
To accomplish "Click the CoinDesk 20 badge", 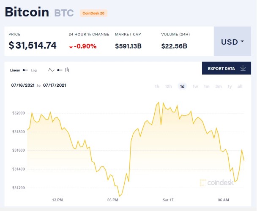I will pos(93,13).
